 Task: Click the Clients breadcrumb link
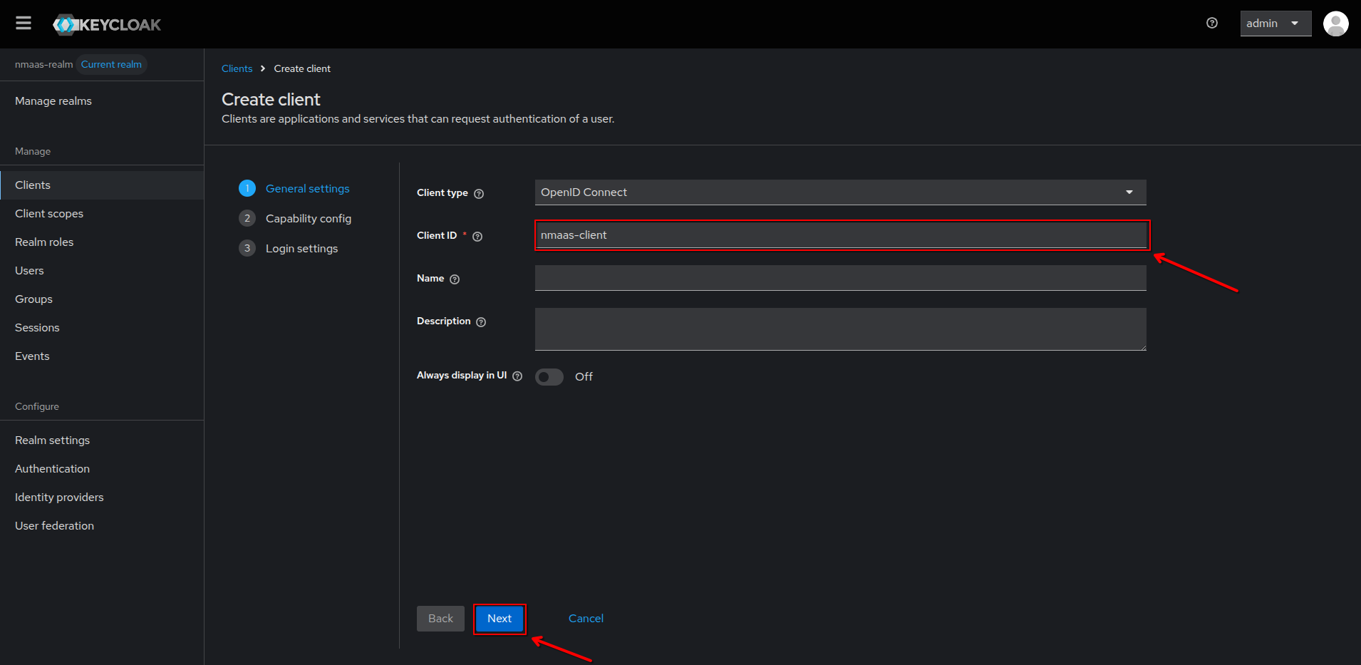pos(237,69)
